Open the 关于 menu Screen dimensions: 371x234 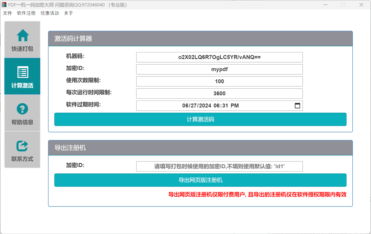tap(68, 13)
